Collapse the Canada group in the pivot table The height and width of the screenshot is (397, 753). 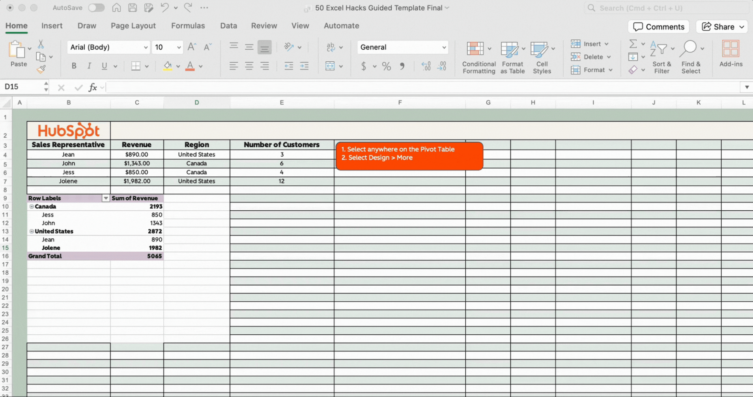31,206
